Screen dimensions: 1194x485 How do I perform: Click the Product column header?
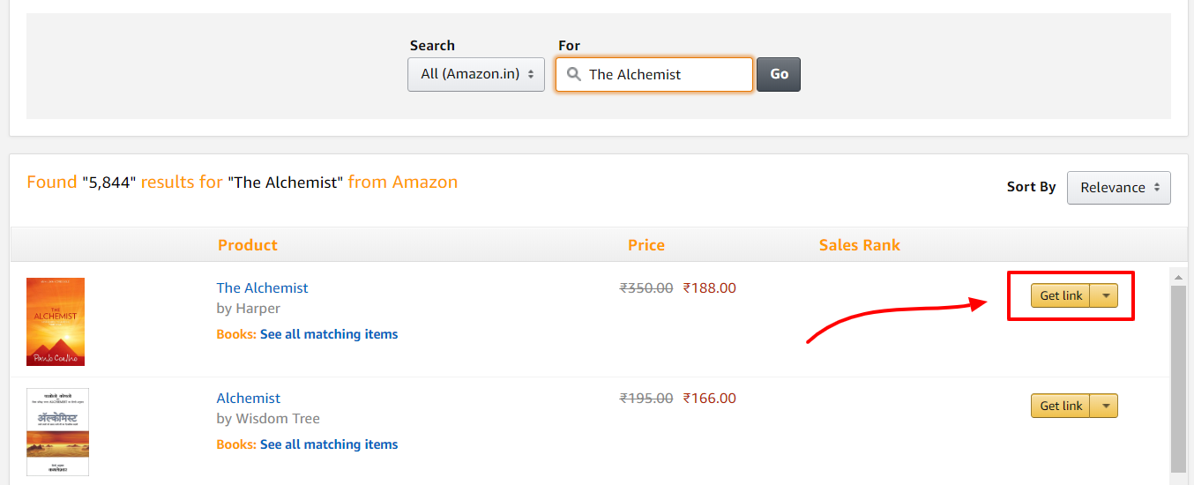tap(248, 245)
